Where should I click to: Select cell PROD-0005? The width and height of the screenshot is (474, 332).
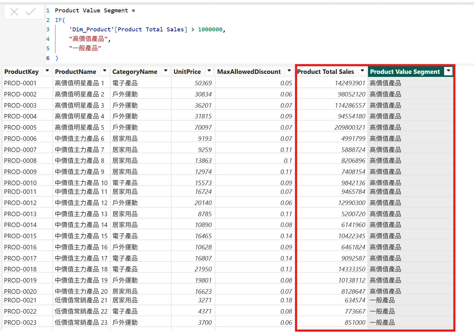pyautogui.click(x=20, y=128)
